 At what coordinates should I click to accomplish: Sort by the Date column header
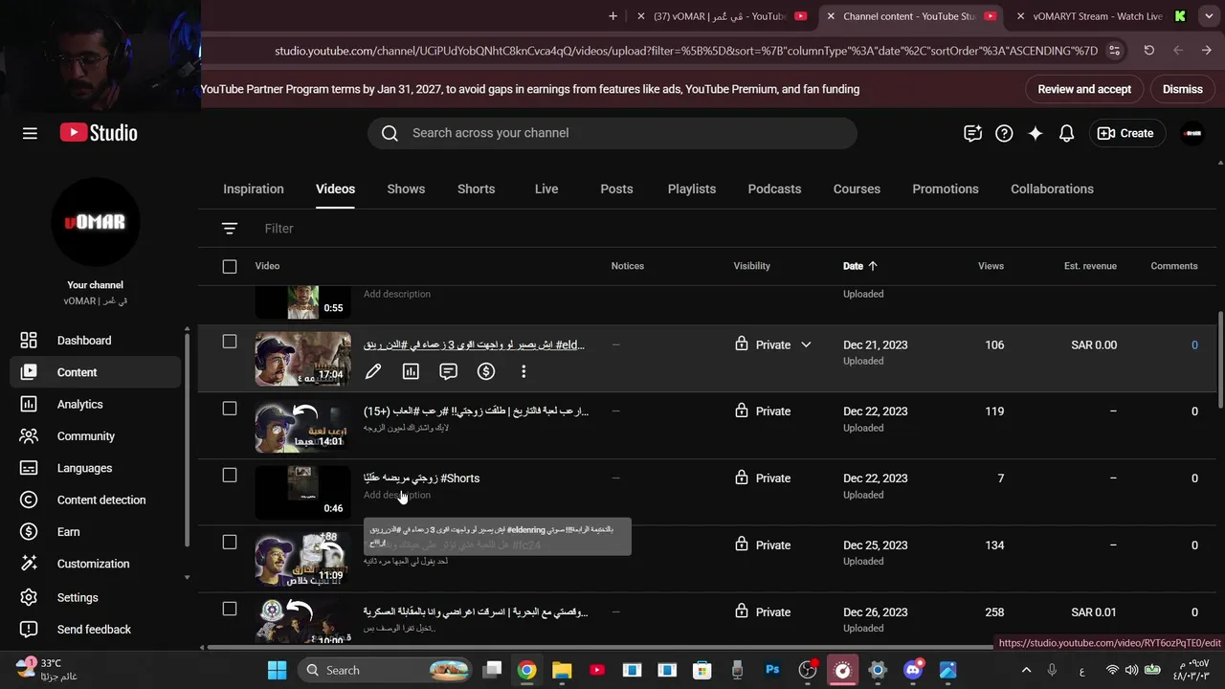point(859,266)
